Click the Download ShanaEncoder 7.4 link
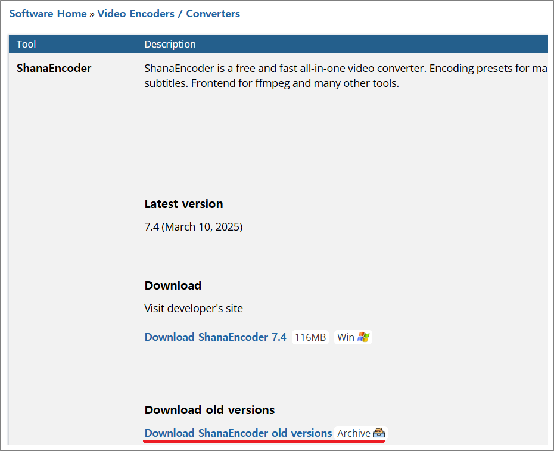The height and width of the screenshot is (451, 554). coord(215,337)
